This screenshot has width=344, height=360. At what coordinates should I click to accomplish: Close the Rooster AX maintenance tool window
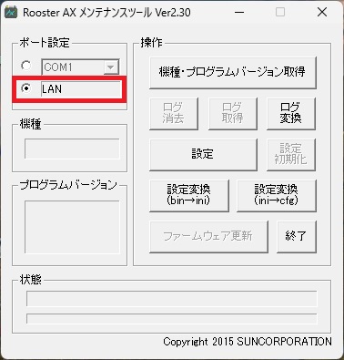coord(322,13)
